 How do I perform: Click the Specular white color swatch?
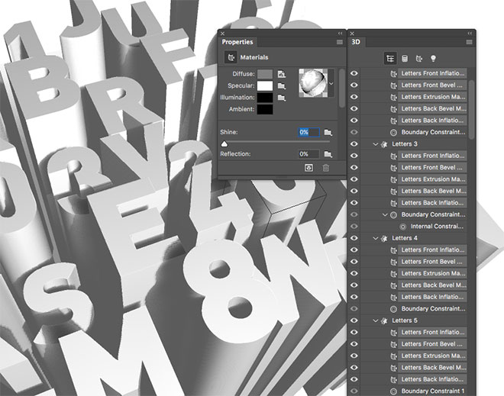264,86
